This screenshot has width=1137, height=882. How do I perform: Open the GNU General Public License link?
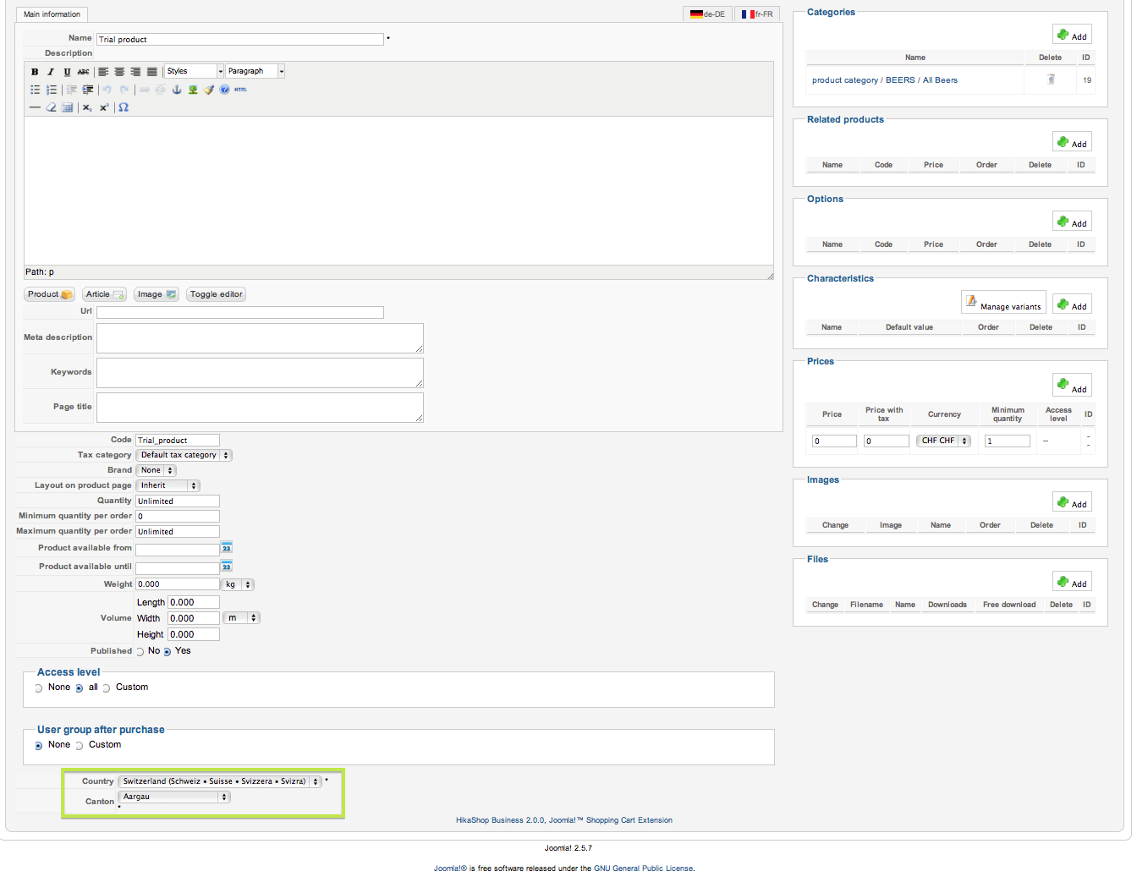click(643, 868)
